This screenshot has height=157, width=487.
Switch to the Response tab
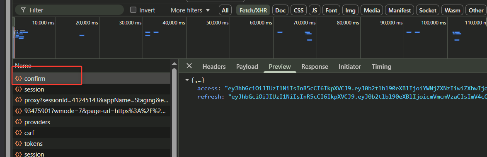click(x=315, y=66)
